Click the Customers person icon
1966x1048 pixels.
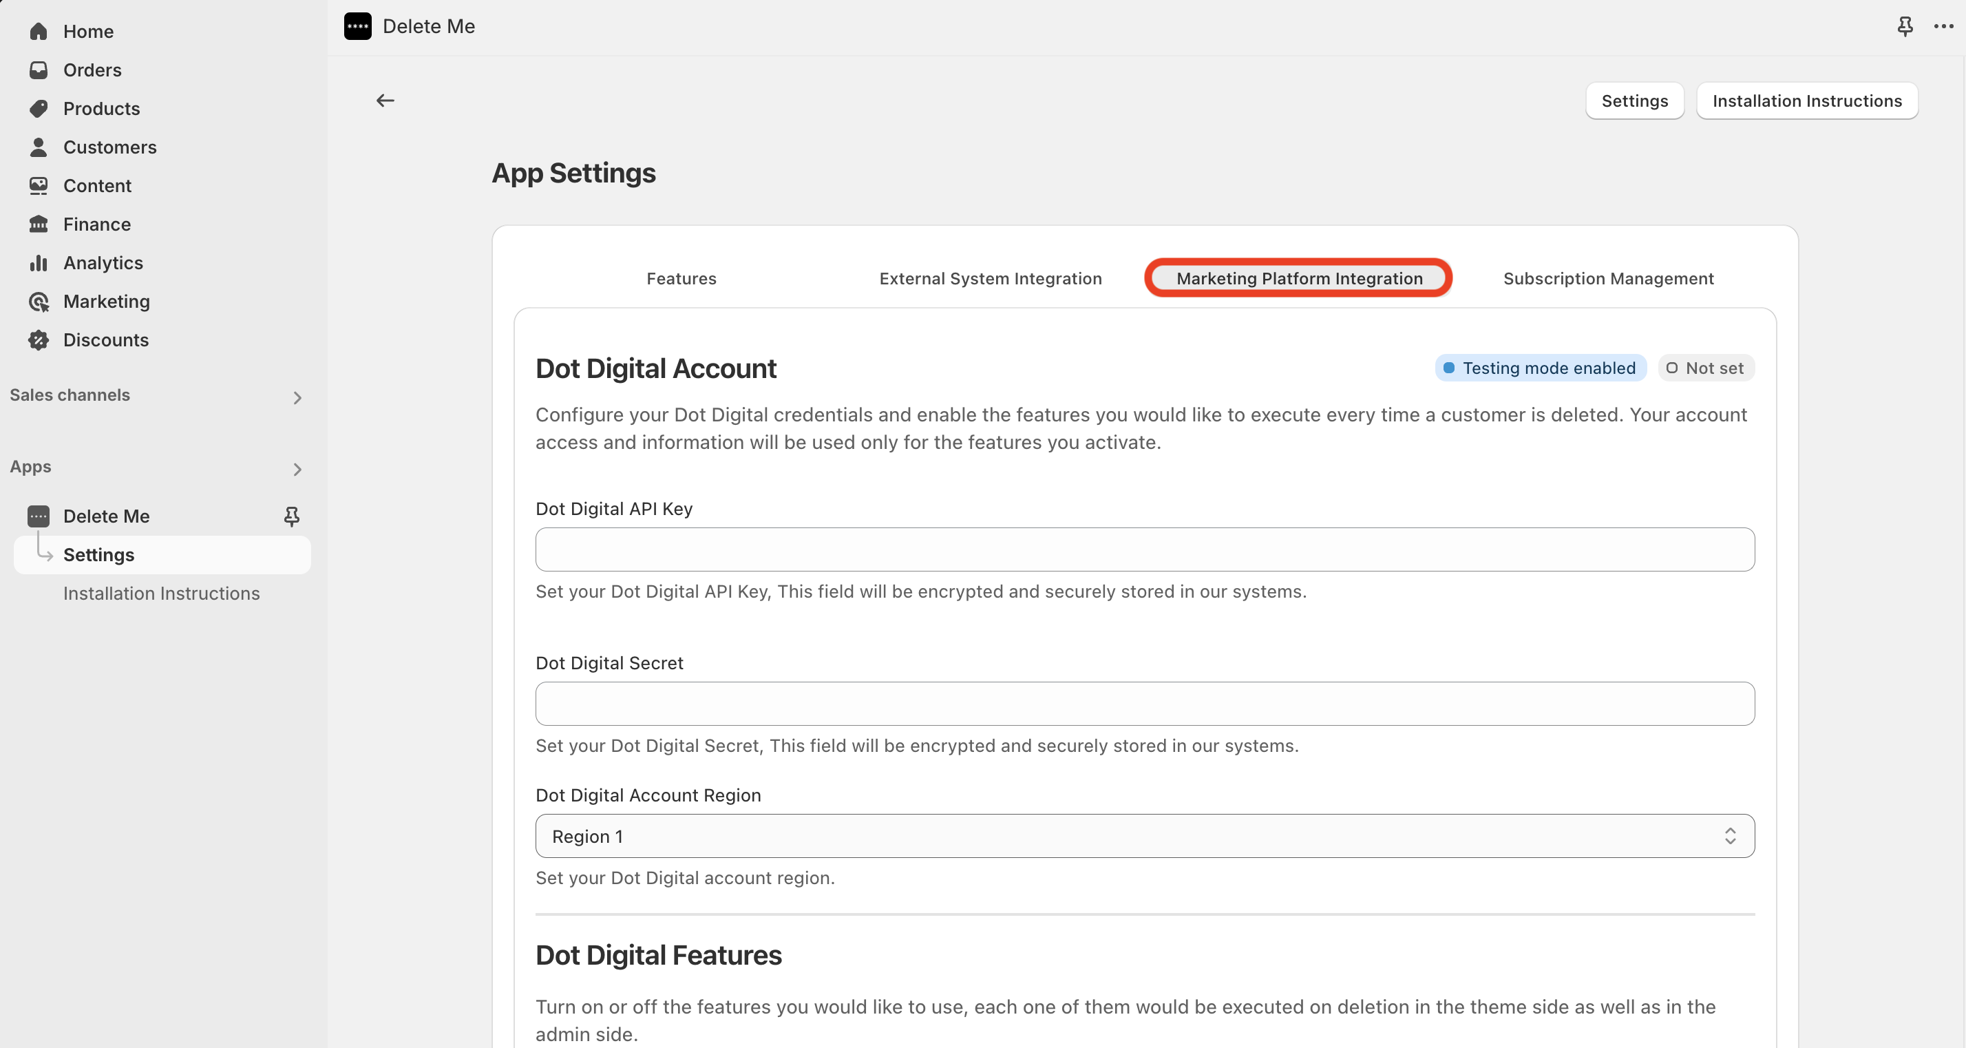(38, 147)
